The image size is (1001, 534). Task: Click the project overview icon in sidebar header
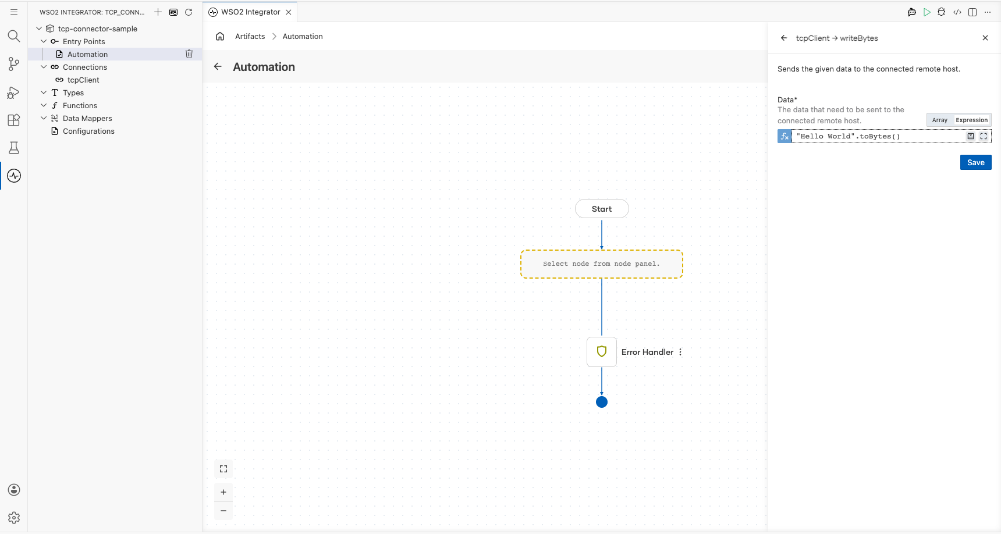pyautogui.click(x=173, y=12)
